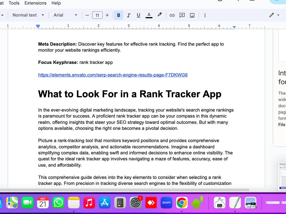
Task: Open Notes from the dock
Action: coord(74,203)
